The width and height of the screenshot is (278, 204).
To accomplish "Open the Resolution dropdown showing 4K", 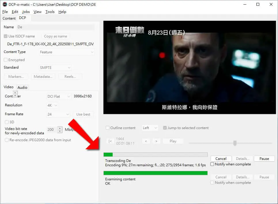I will pos(52,105).
